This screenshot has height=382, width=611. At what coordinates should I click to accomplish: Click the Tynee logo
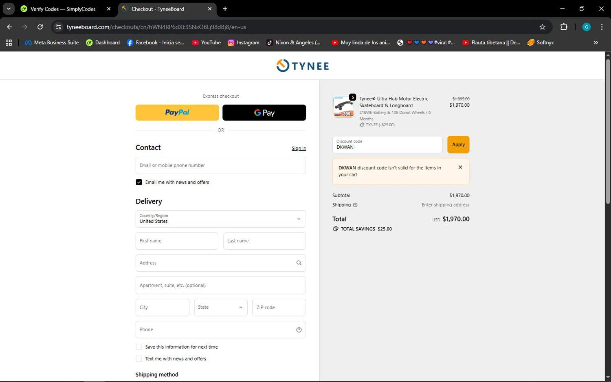[303, 66]
